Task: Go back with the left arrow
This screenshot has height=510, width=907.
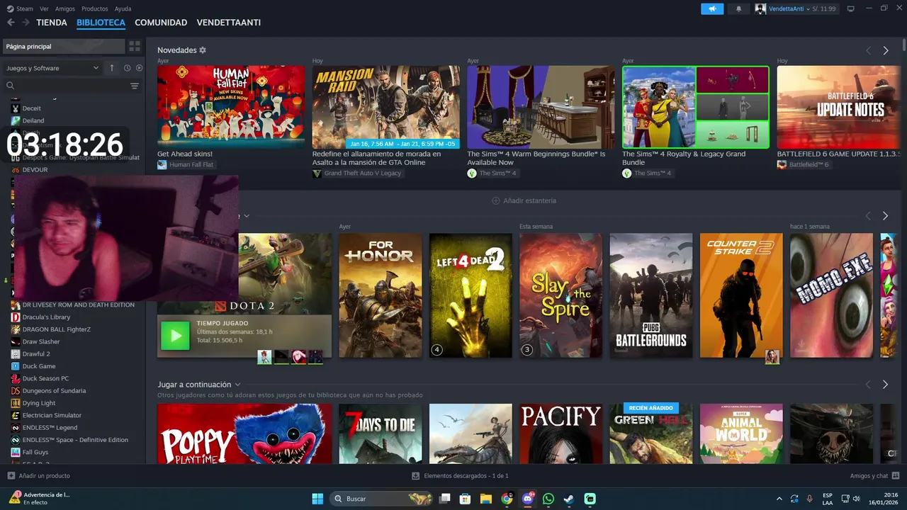Action: coord(11,23)
